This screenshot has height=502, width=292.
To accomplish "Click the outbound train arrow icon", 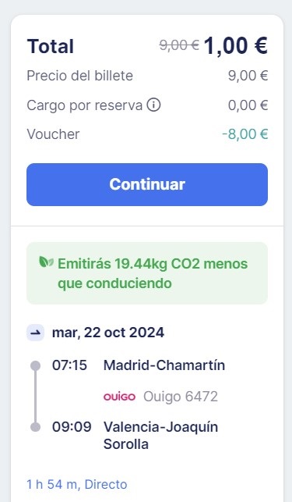I will tap(35, 333).
